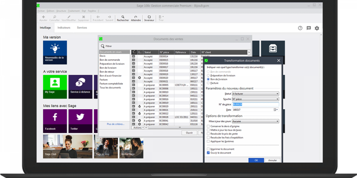The image size is (357, 178).
Task: Select the Préparation de livraison radio button
Action: click(208, 76)
